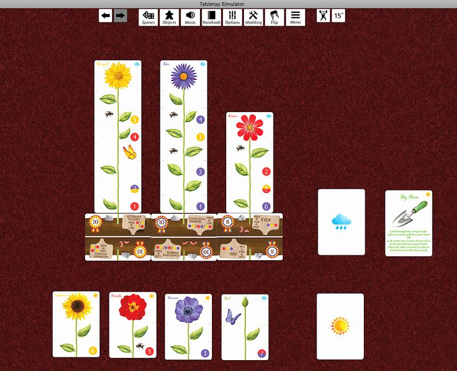Open the Games menu
Viewport: 457px width, 371px height.
(148, 18)
